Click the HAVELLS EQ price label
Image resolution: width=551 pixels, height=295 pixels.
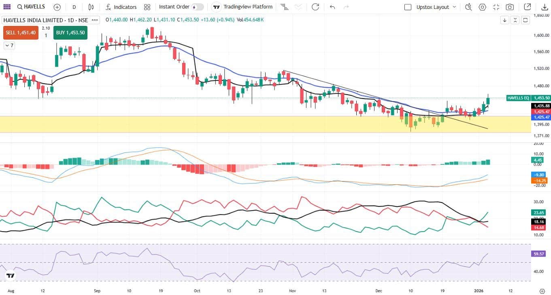519,98
